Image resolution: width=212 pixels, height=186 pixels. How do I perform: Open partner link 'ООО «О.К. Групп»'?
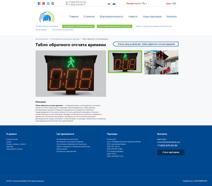[x=114, y=146]
